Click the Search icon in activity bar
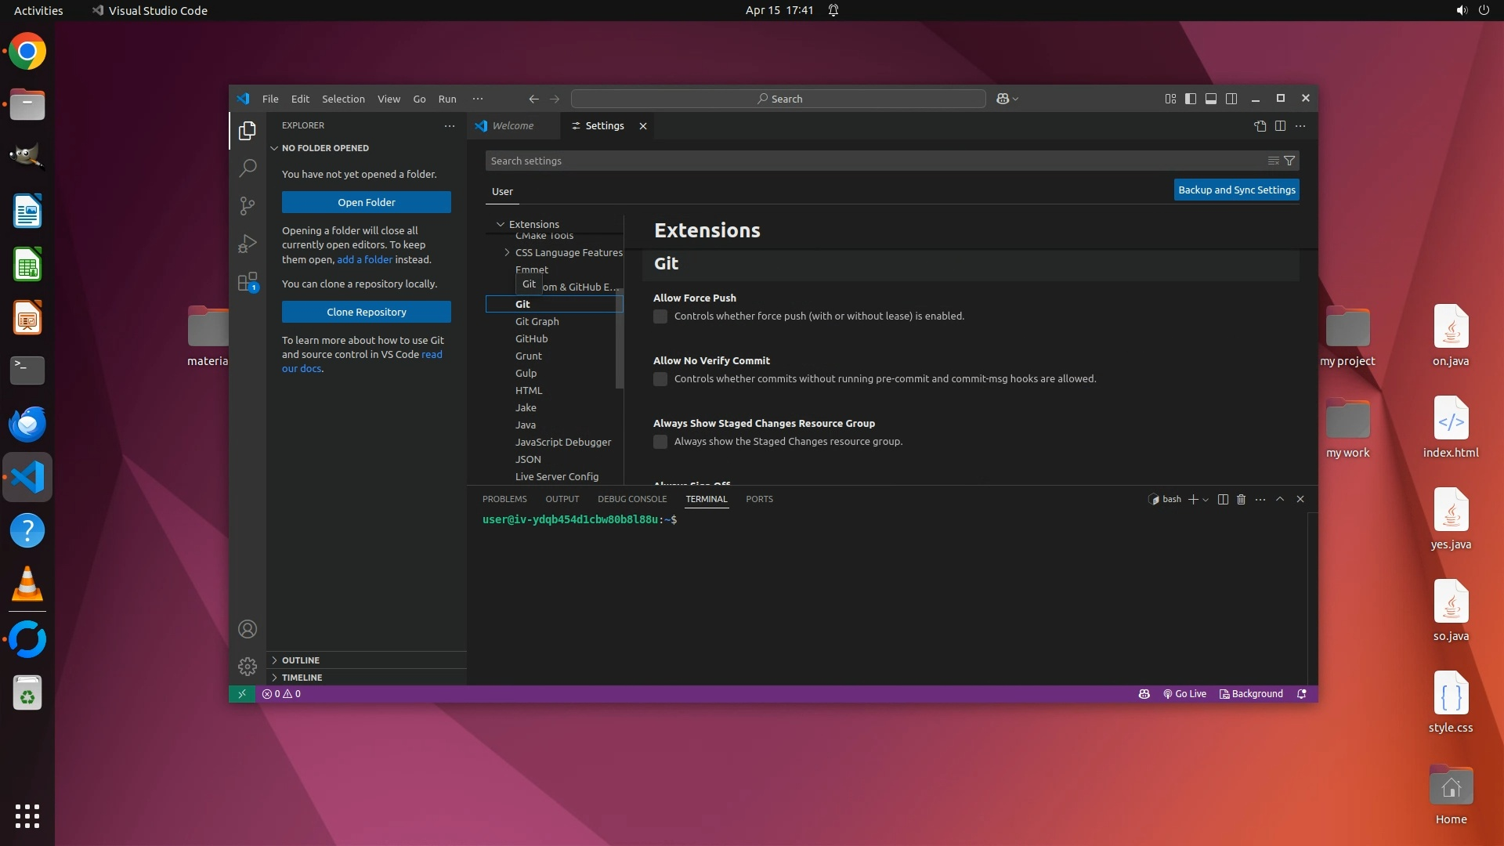 248,168
